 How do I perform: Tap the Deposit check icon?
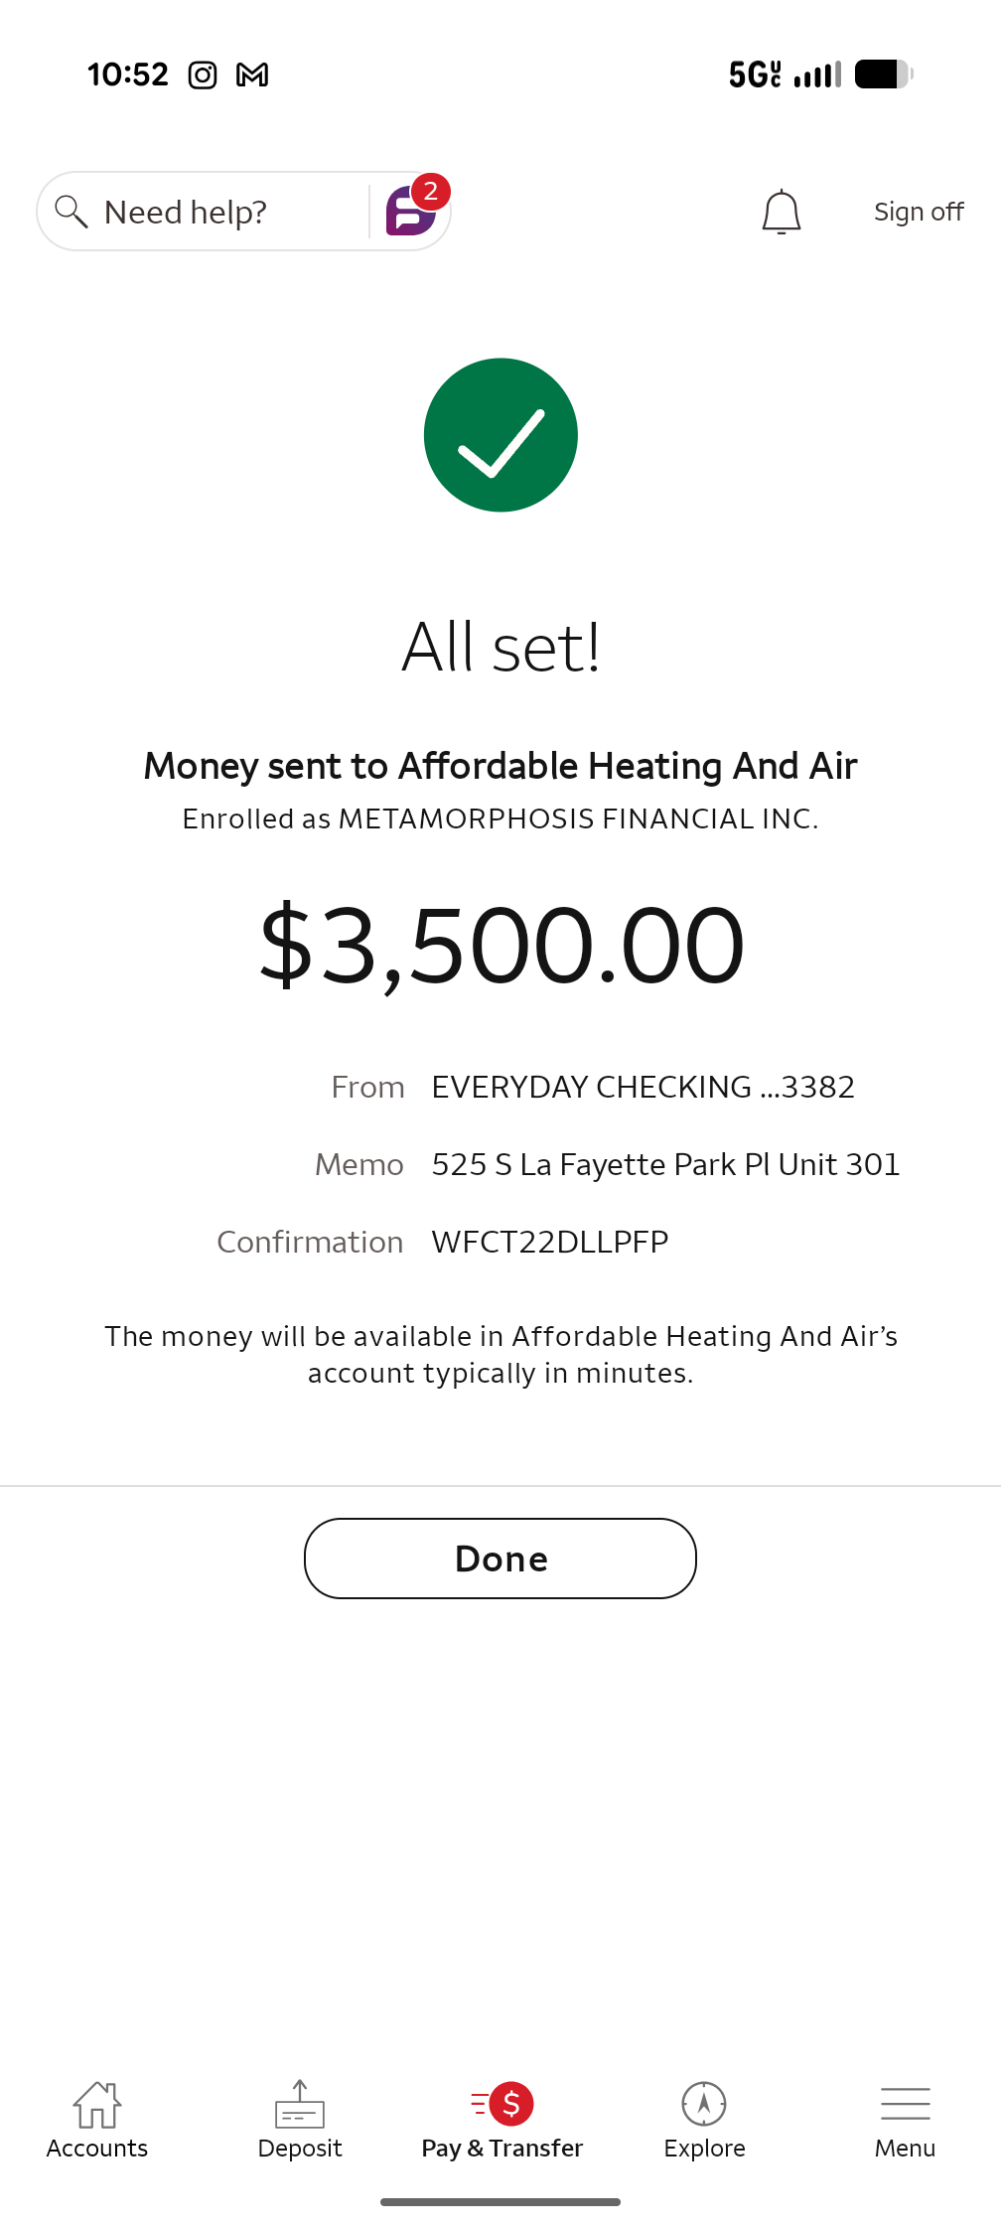click(x=300, y=2104)
